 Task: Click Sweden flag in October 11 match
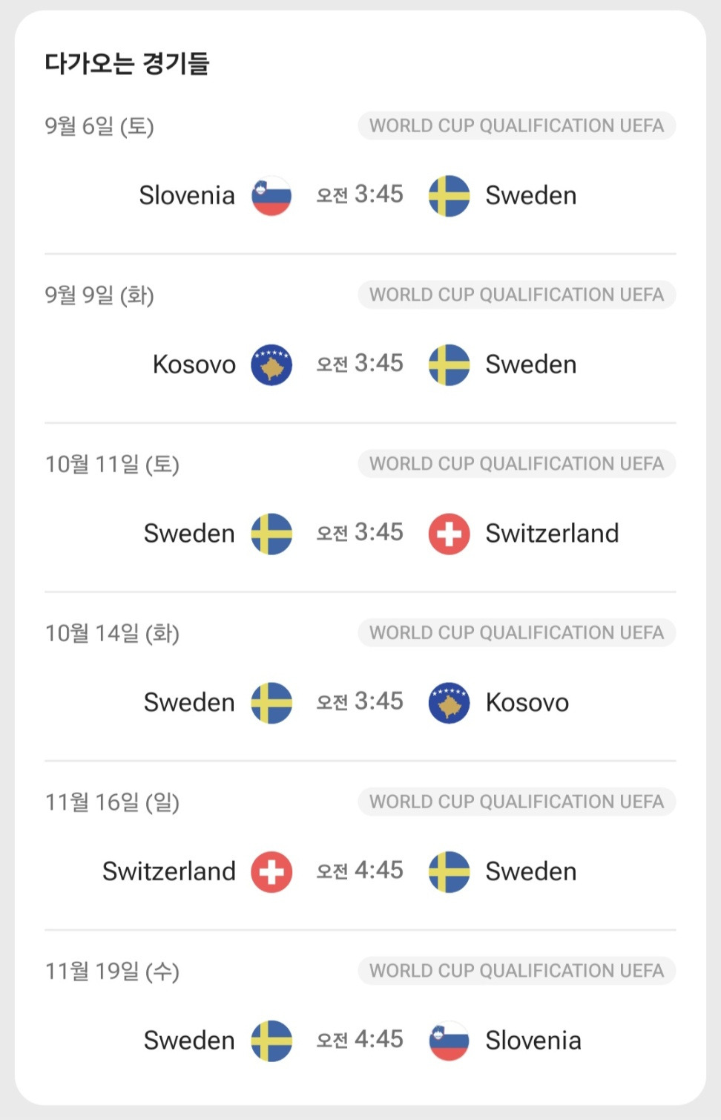coord(271,534)
